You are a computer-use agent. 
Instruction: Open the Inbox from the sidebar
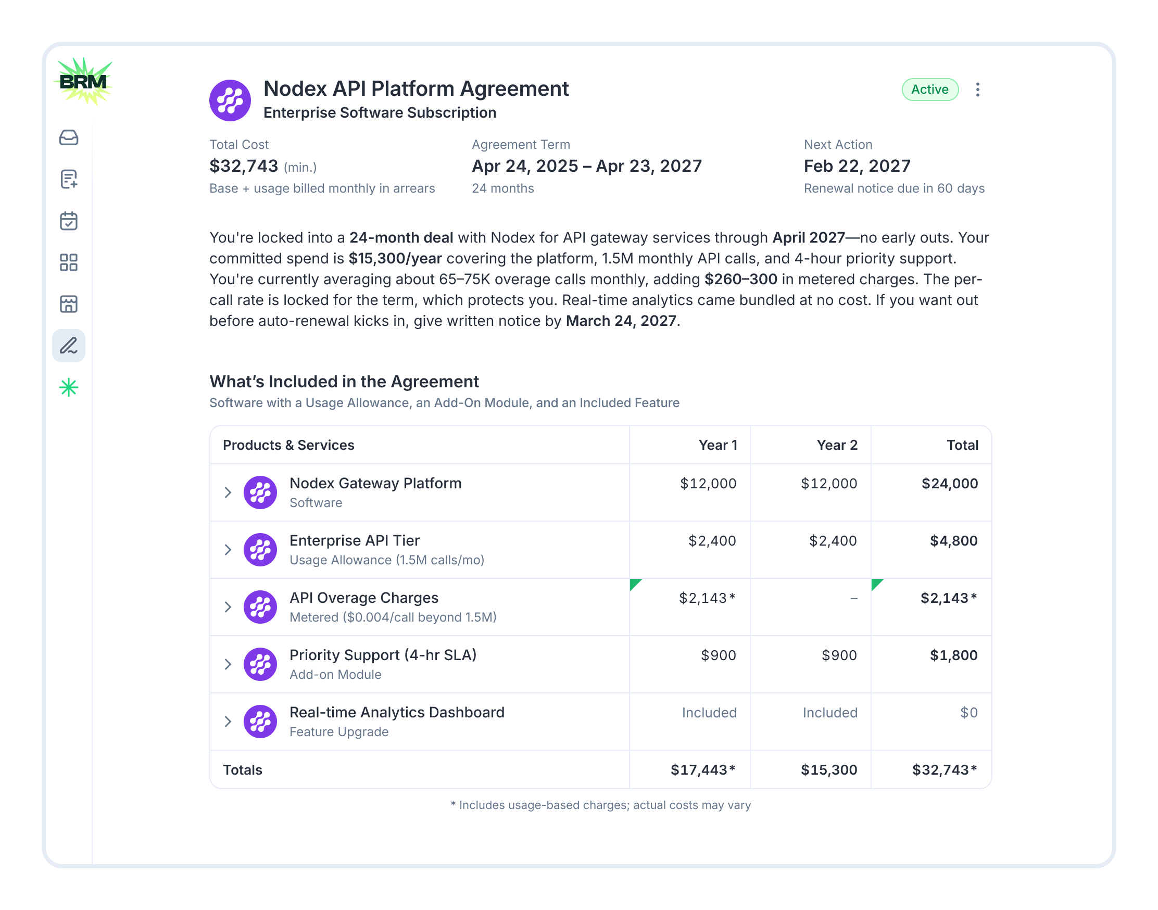pos(69,138)
